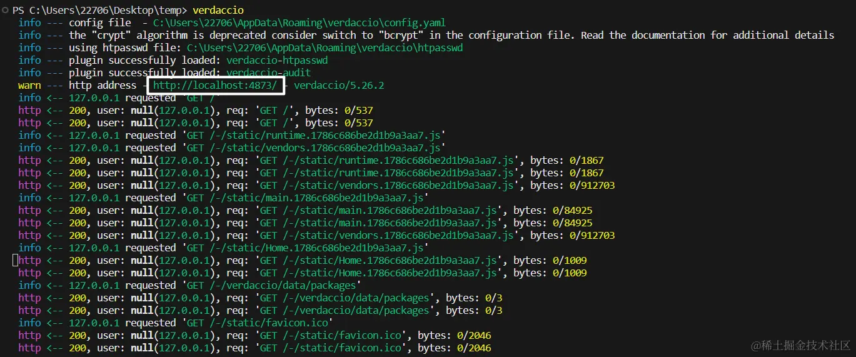Click the watermark text in bottom-right corner

[x=801, y=345]
